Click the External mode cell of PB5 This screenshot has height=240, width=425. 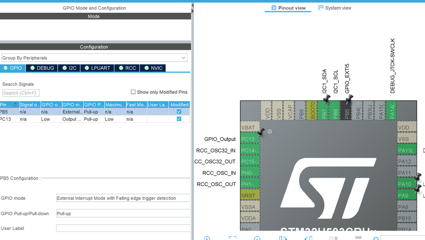[72, 112]
